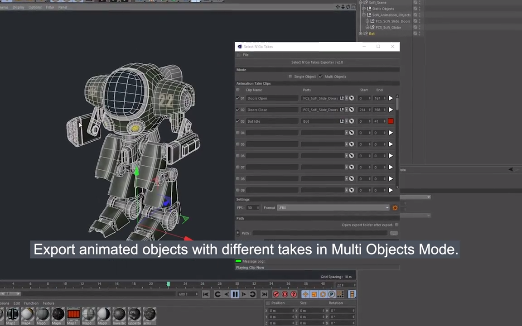Open File menu in Select N'Go Takes
522x326 pixels.
click(246, 55)
